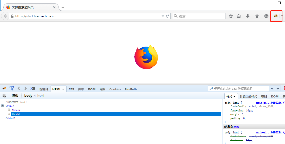Viewport: 285px width, 144px height.
Task: Switch to the CSS panel tab
Action: [x=71, y=89]
